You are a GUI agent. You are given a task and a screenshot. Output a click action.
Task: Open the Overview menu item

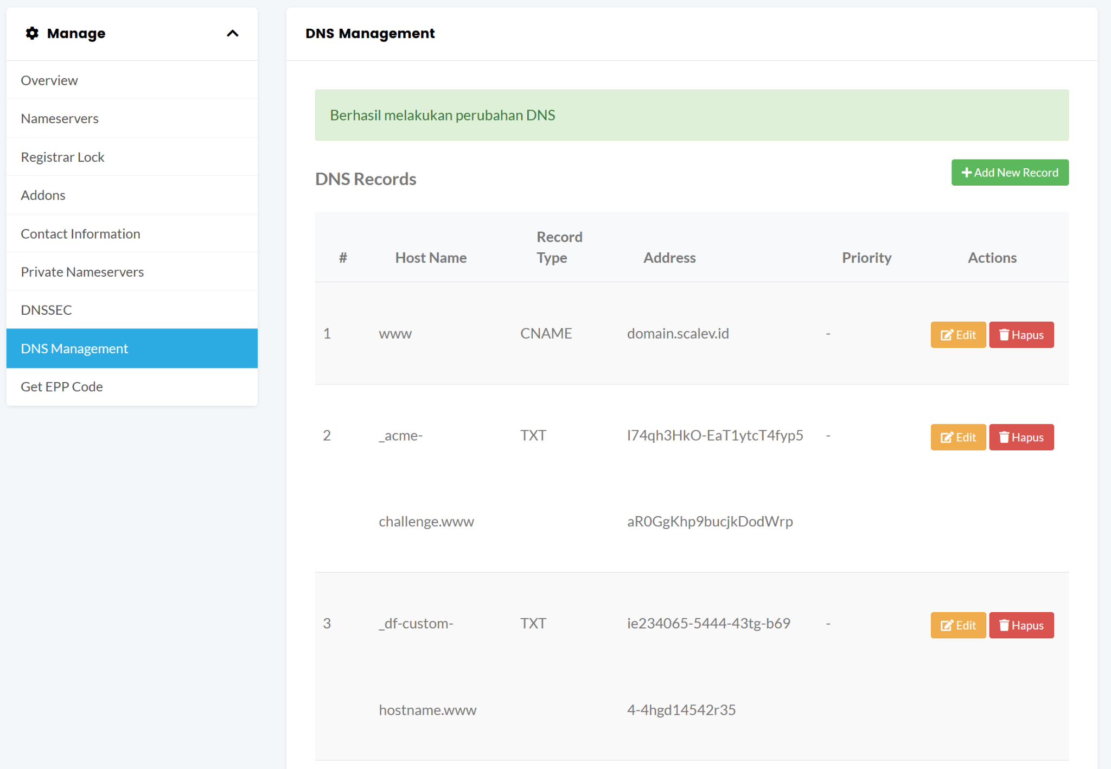point(132,80)
